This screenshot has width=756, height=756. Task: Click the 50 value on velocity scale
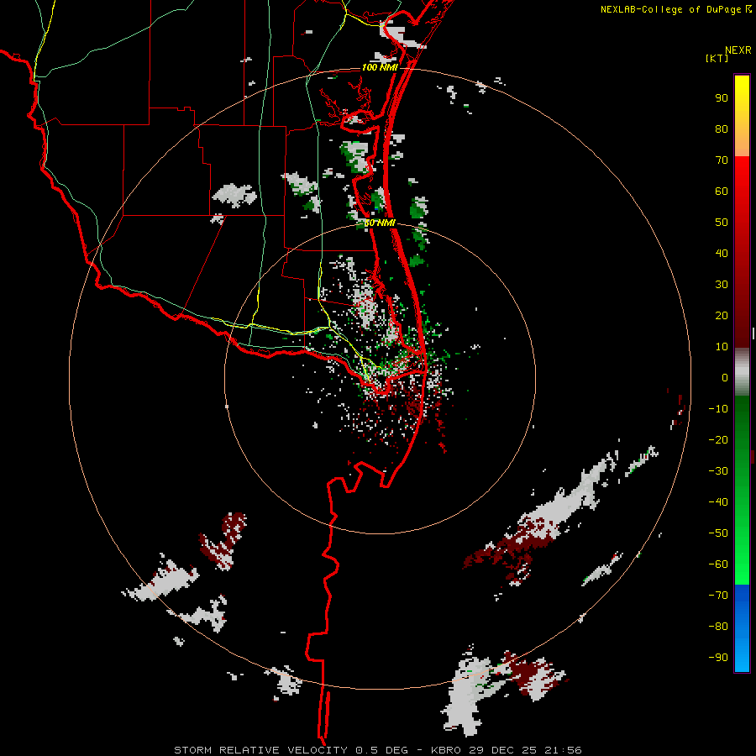(722, 223)
